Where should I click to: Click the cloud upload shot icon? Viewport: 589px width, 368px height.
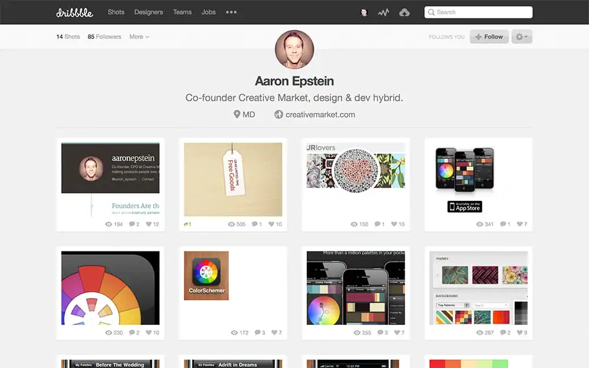(404, 13)
